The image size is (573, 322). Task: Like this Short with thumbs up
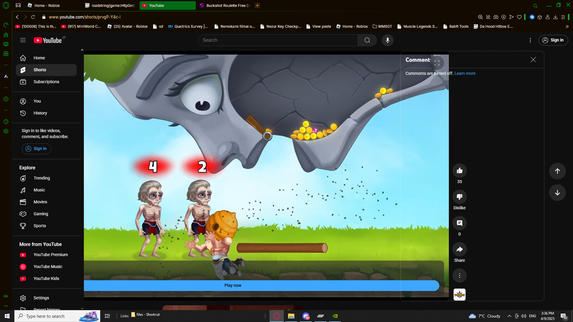click(x=459, y=171)
